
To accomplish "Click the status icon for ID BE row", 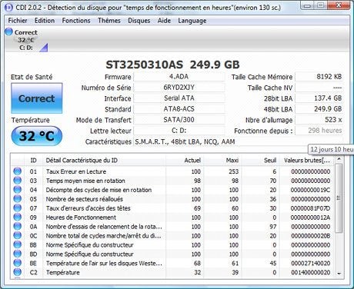I will [x=18, y=263].
